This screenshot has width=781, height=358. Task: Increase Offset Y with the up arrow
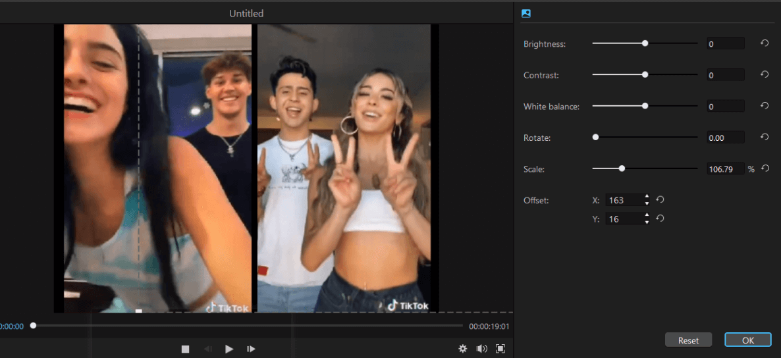647,215
